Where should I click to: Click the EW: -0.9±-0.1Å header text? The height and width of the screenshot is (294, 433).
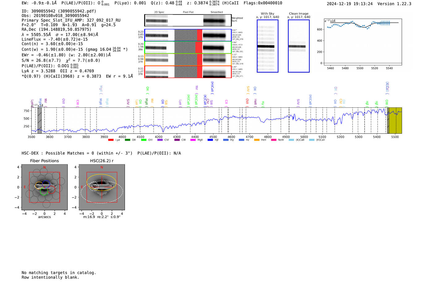pos(39,3)
